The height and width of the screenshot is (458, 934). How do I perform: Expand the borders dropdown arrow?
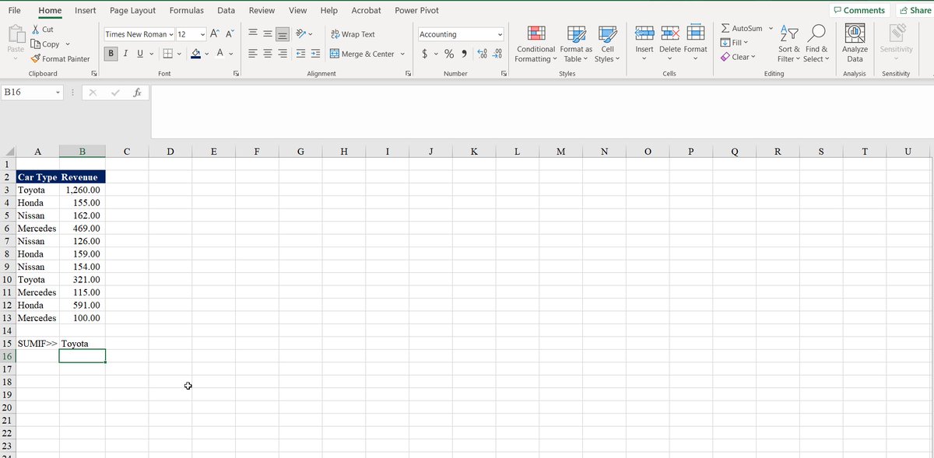click(179, 54)
